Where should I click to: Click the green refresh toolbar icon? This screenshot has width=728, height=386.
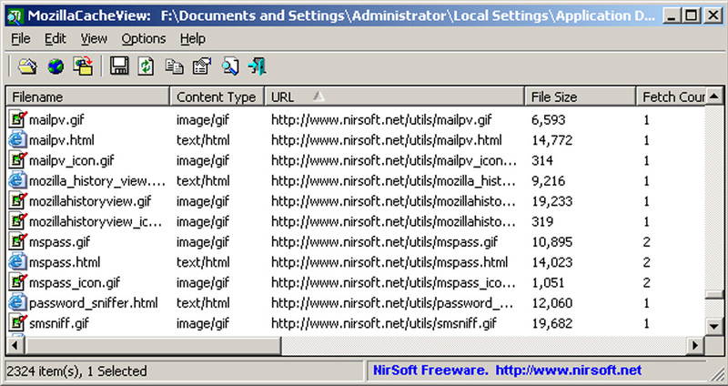[147, 66]
